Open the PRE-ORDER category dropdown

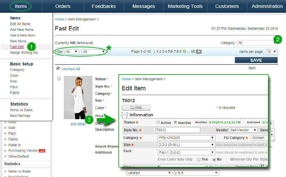186,138
